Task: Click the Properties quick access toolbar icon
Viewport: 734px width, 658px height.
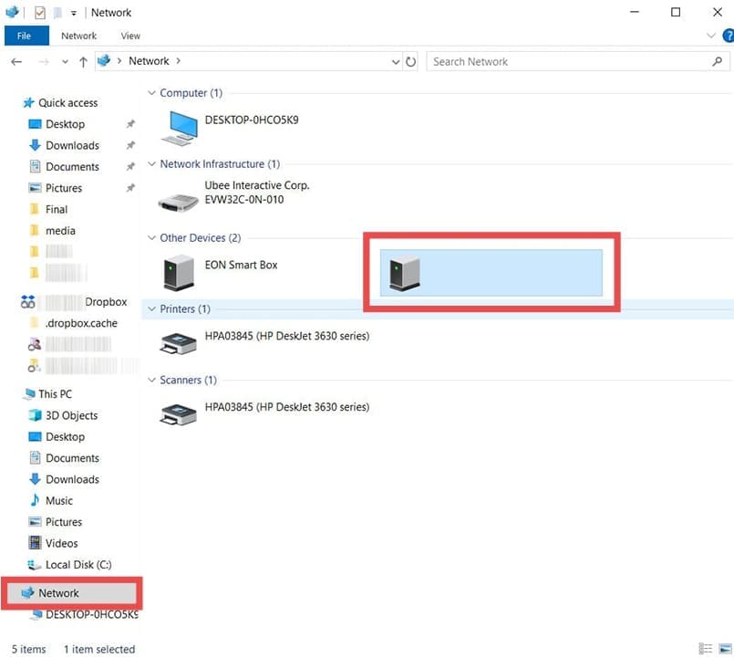Action: (x=40, y=13)
